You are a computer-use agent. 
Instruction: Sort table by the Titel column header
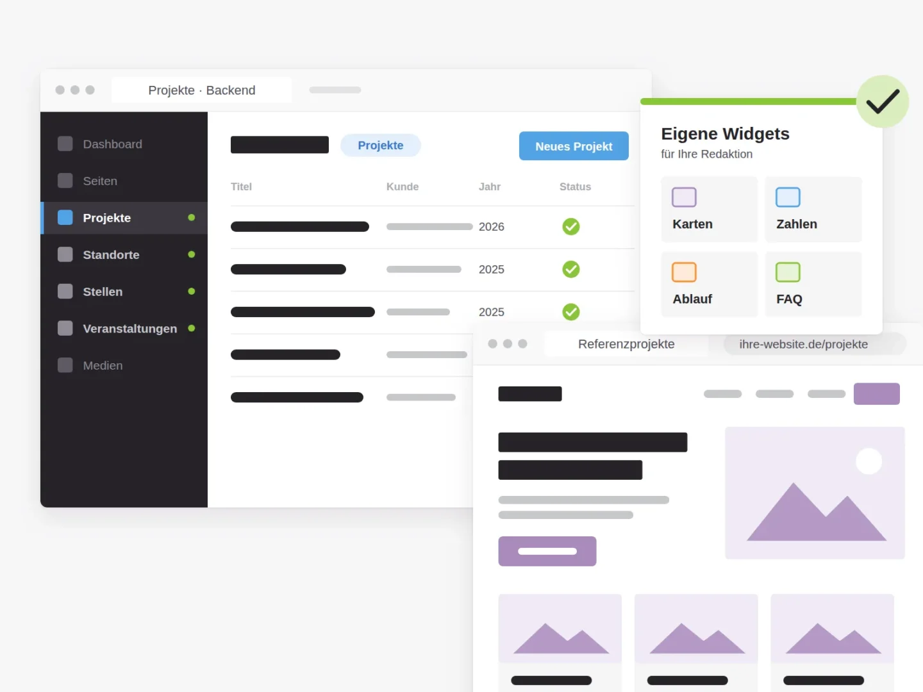coord(241,186)
